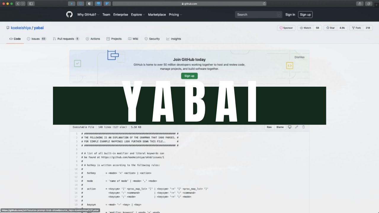Click the shield privacy extension icon

[90, 4]
